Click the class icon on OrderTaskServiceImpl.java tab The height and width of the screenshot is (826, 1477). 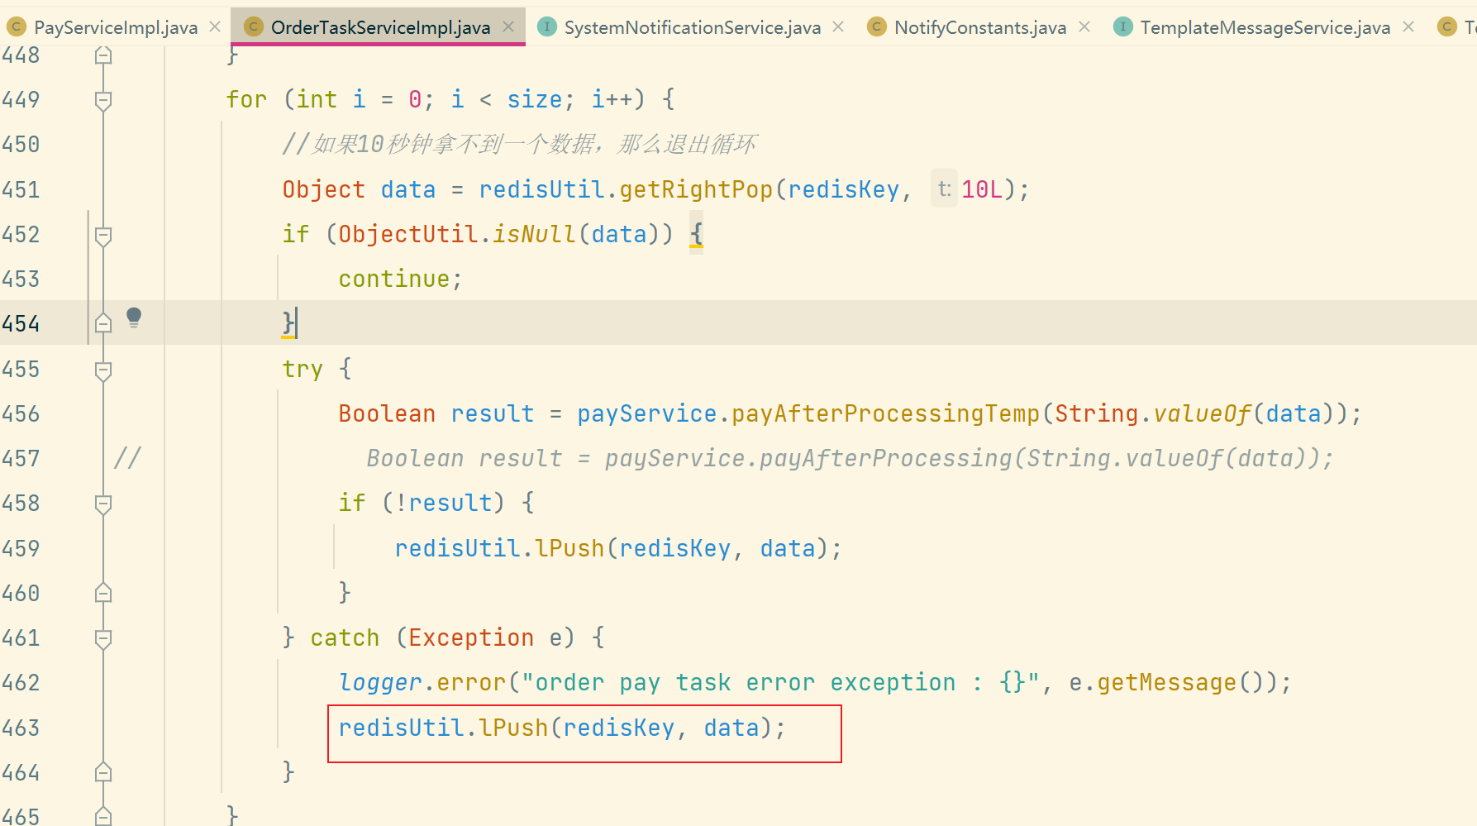[x=253, y=27]
